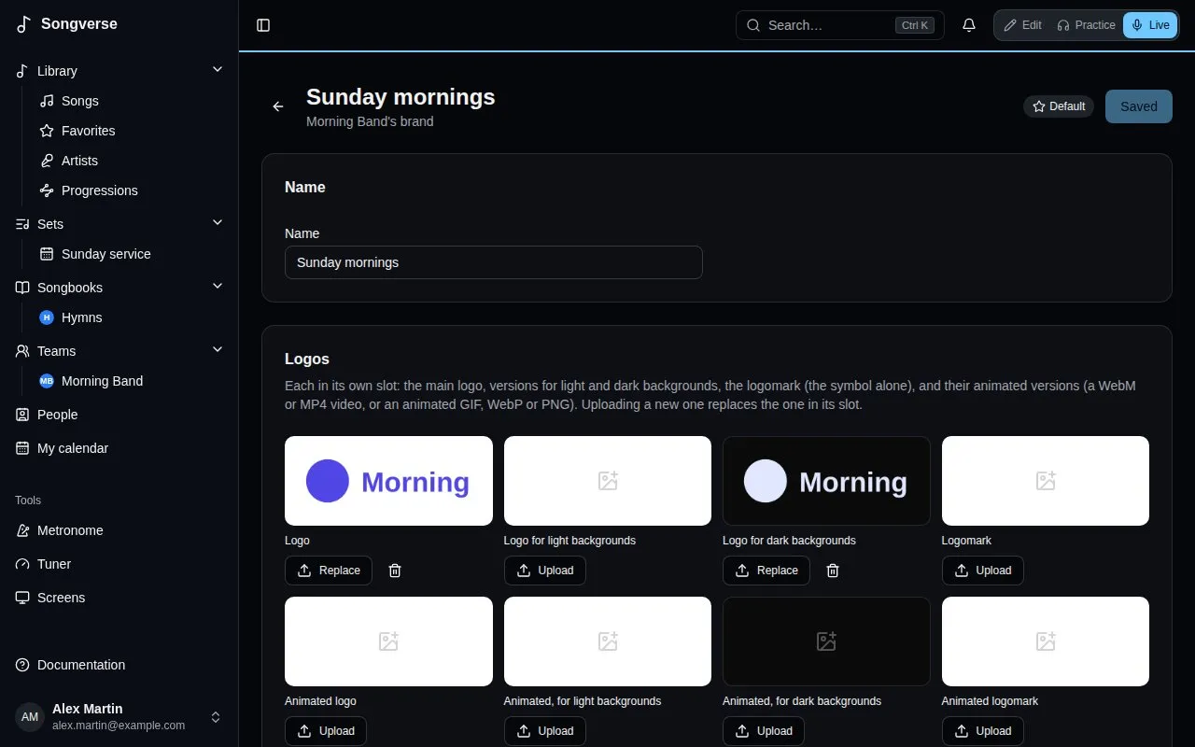Switch to Practice mode

tap(1086, 25)
